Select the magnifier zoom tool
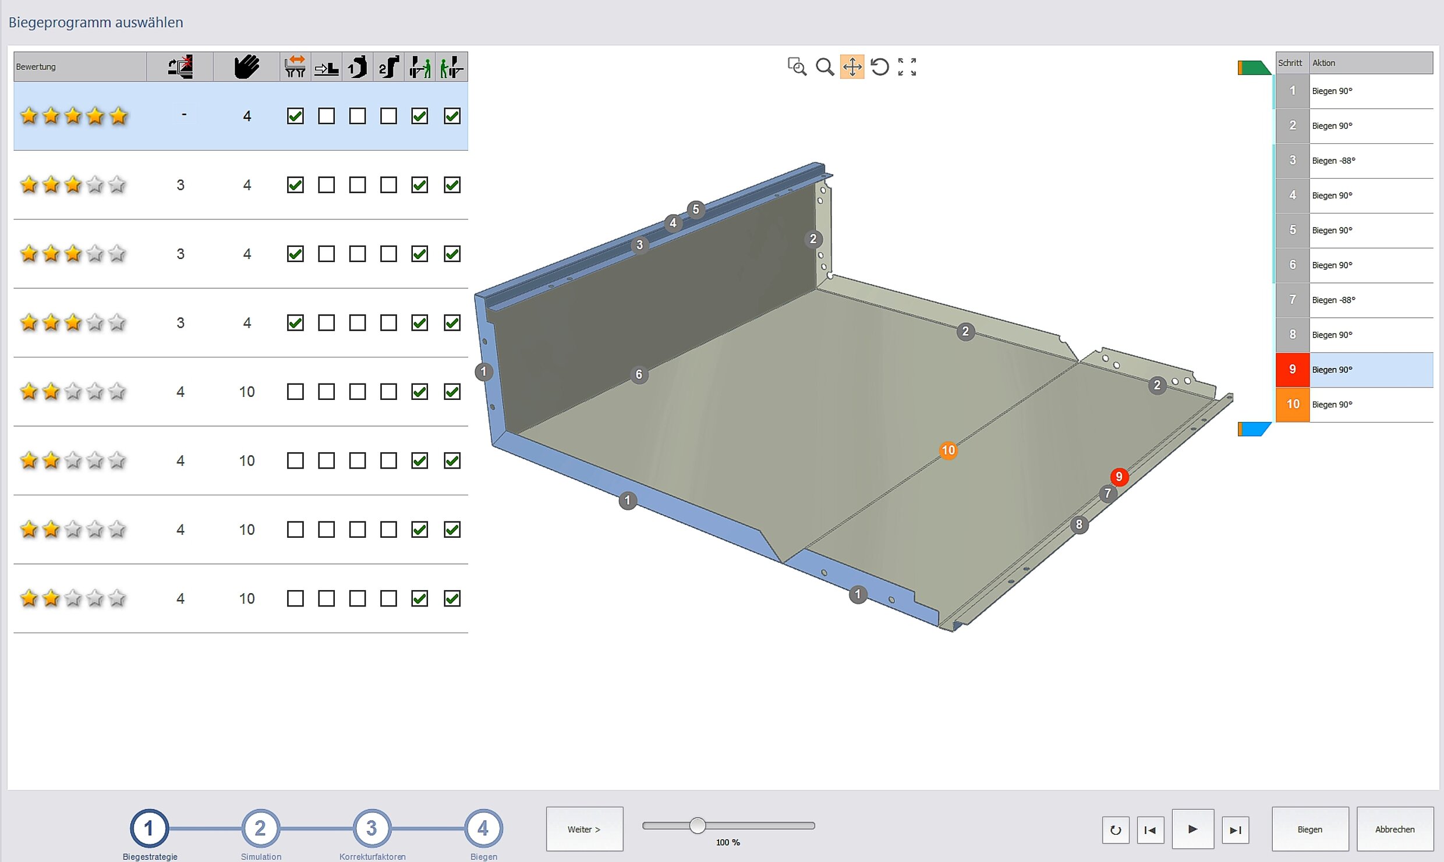 824,67
